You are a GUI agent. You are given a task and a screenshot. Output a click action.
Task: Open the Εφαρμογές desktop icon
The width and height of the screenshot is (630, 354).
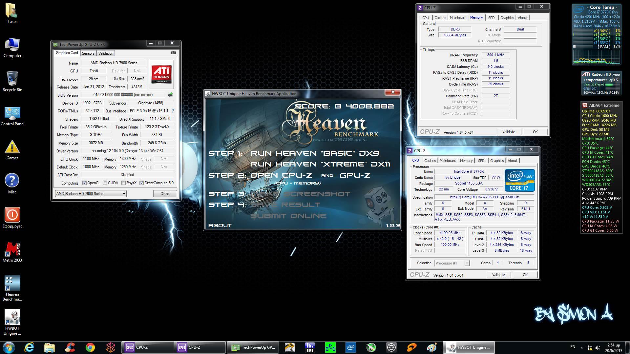[12, 218]
